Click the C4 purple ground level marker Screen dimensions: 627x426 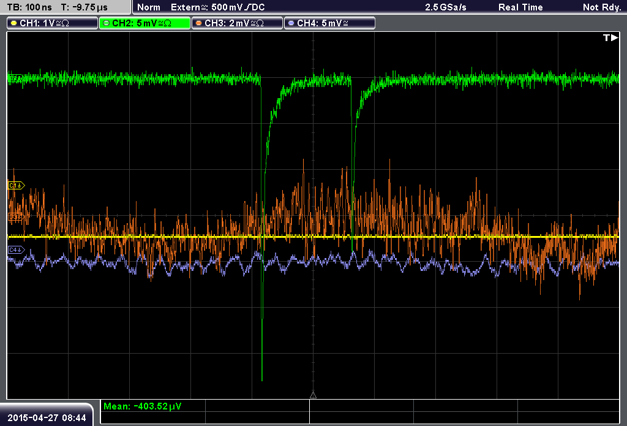click(17, 250)
